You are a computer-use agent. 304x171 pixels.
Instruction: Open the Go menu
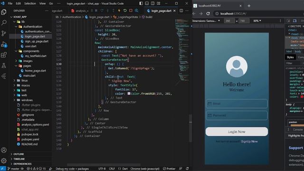[x=51, y=3]
